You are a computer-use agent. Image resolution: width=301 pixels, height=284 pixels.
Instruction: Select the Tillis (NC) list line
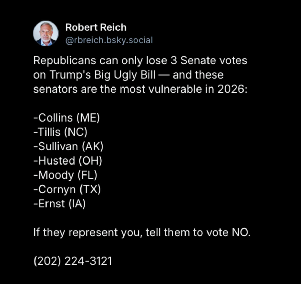(x=60, y=132)
